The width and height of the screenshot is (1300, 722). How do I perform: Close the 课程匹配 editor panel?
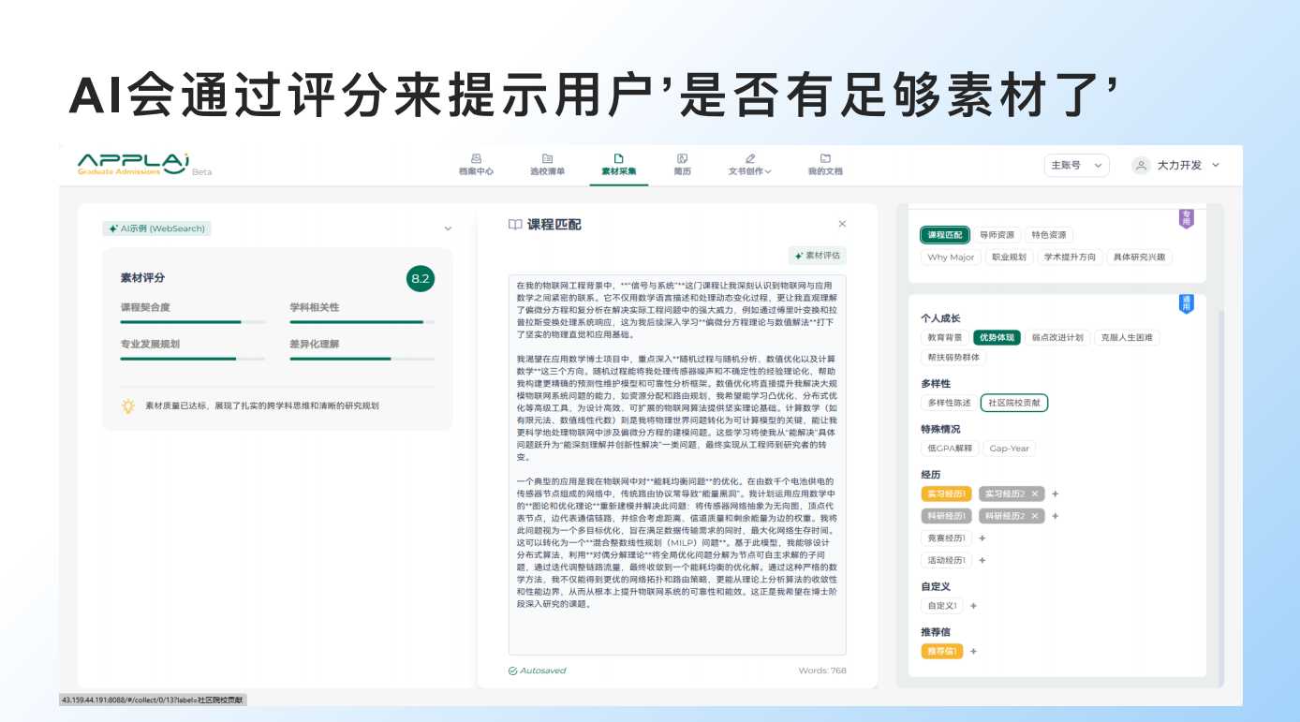click(x=842, y=224)
